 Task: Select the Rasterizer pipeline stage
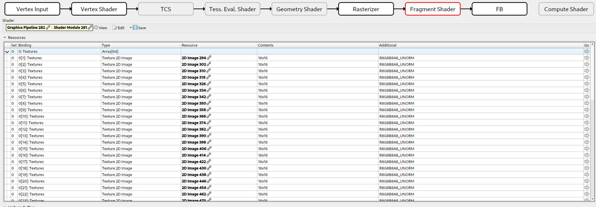[x=366, y=9]
